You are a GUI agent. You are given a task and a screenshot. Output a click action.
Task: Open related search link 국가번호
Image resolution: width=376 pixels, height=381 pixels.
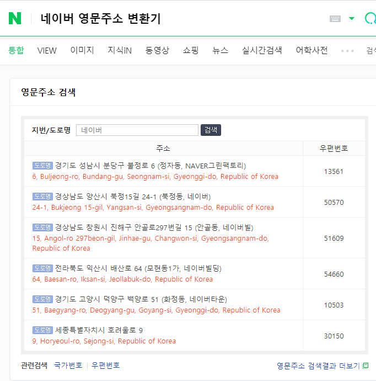[x=68, y=366]
